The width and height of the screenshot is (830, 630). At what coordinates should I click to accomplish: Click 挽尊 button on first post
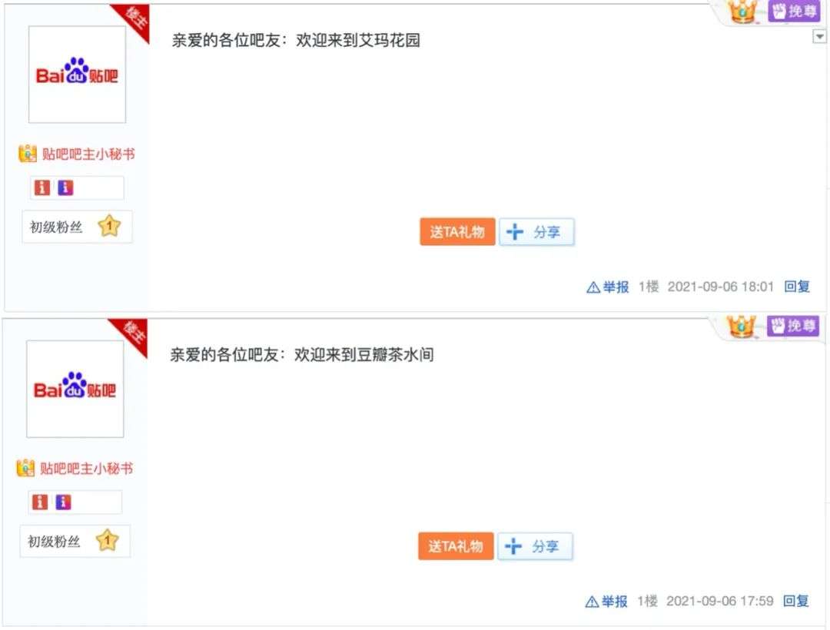pyautogui.click(x=793, y=11)
